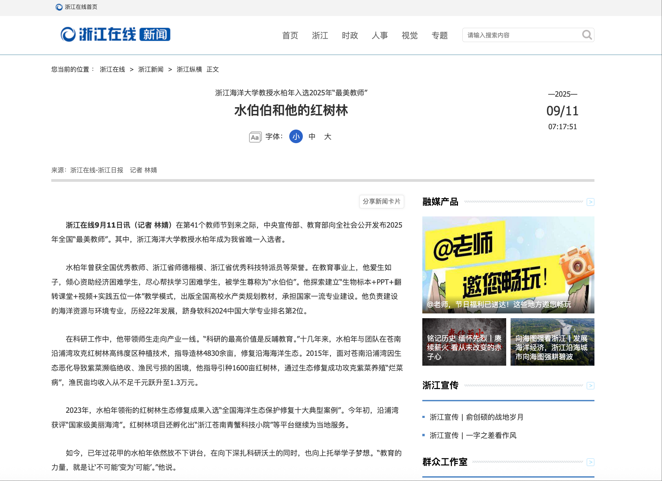Select 时政 in the navigation bar

tap(350, 35)
